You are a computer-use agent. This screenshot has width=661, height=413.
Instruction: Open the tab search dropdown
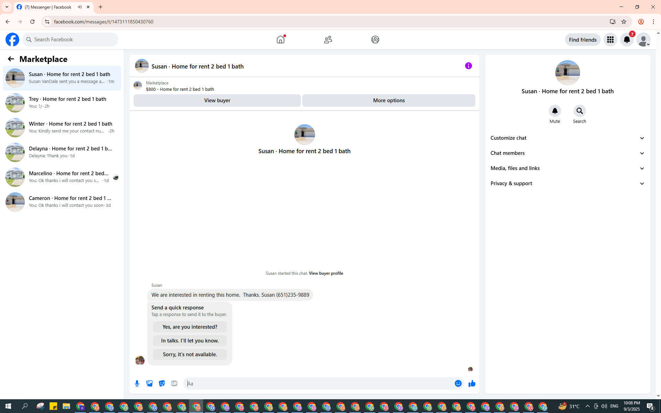7,7
